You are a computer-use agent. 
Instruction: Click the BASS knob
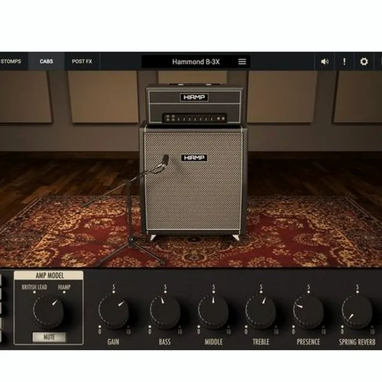(165, 311)
